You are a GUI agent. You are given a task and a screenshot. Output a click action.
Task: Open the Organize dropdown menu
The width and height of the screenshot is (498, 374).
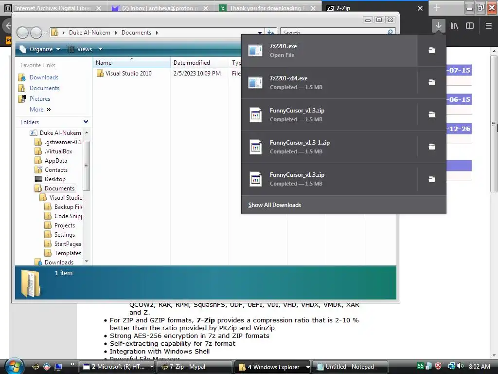[40, 49]
